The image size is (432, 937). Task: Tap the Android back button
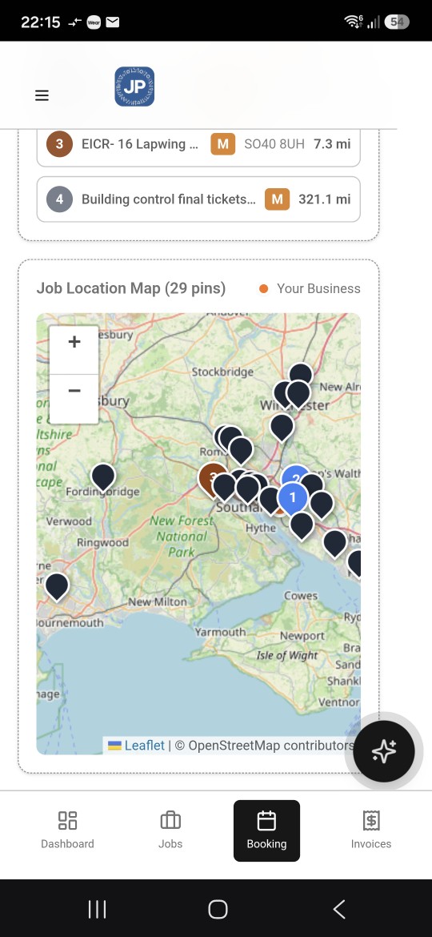339,910
